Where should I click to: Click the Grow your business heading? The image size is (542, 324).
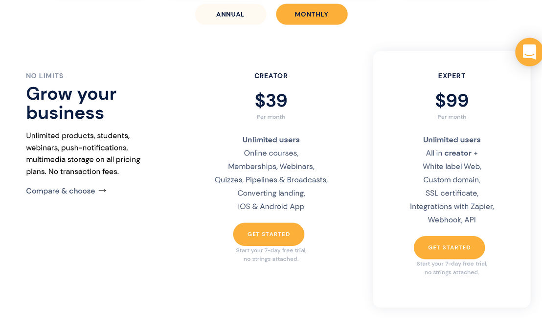click(71, 103)
